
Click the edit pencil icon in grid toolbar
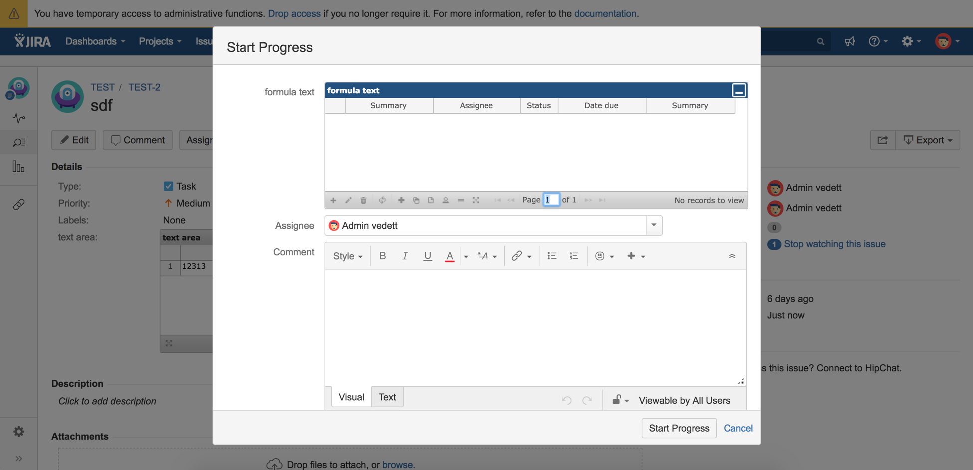coord(348,200)
